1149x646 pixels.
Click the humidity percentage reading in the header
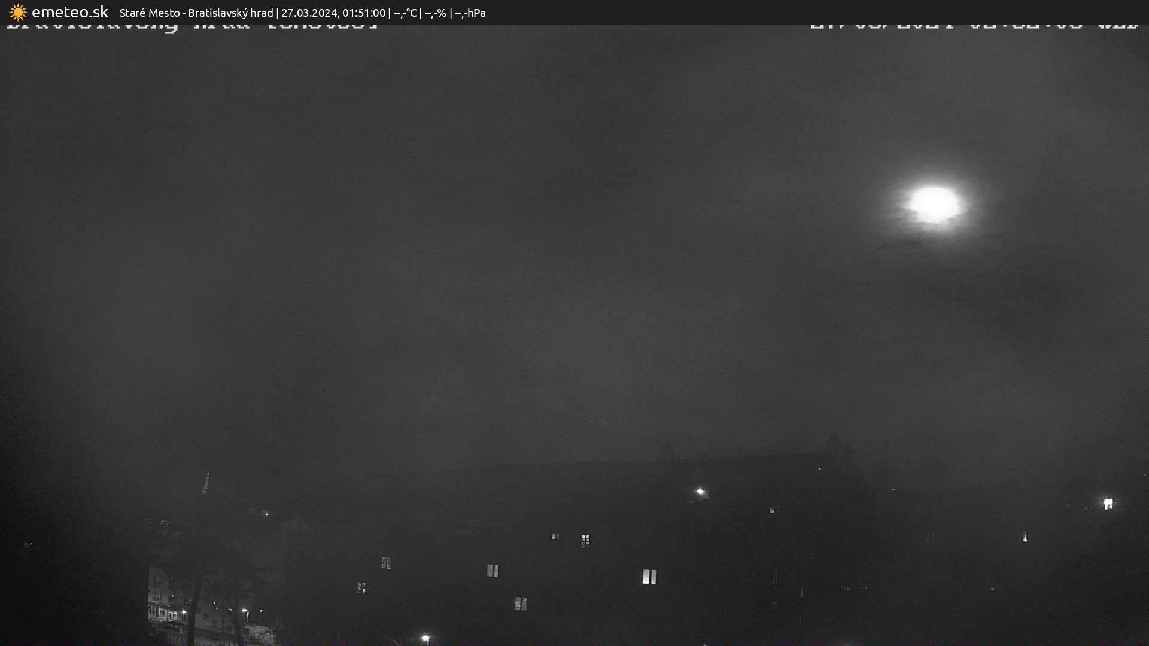pos(435,13)
